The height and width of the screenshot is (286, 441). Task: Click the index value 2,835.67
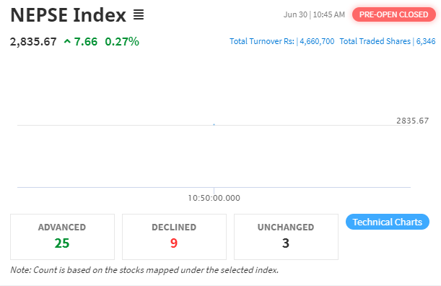[33, 42]
